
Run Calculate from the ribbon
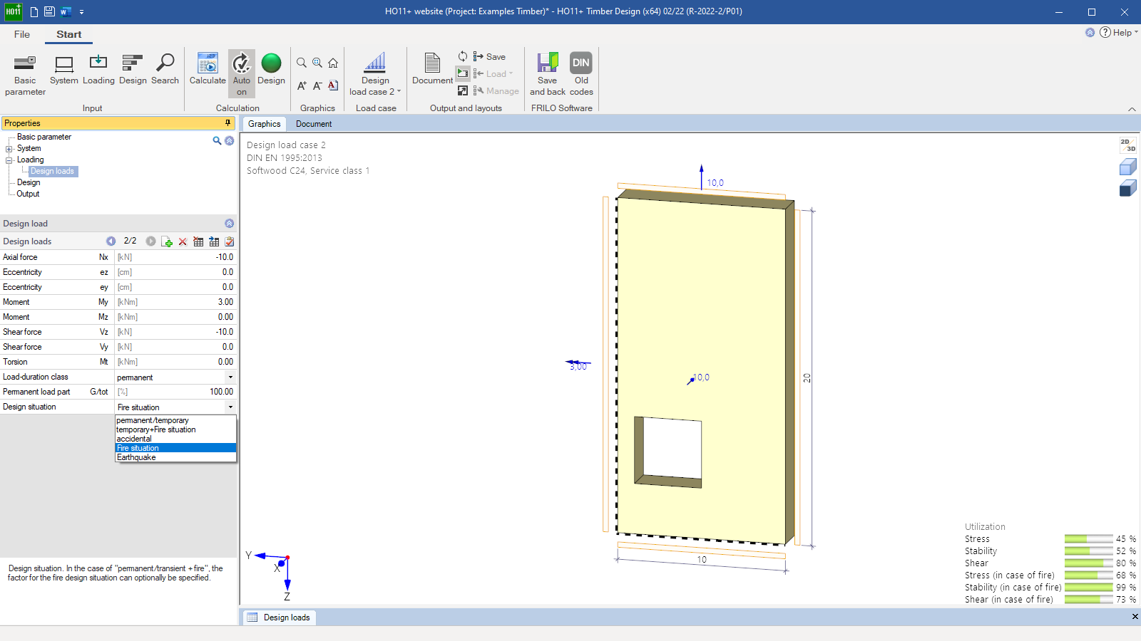click(x=208, y=70)
